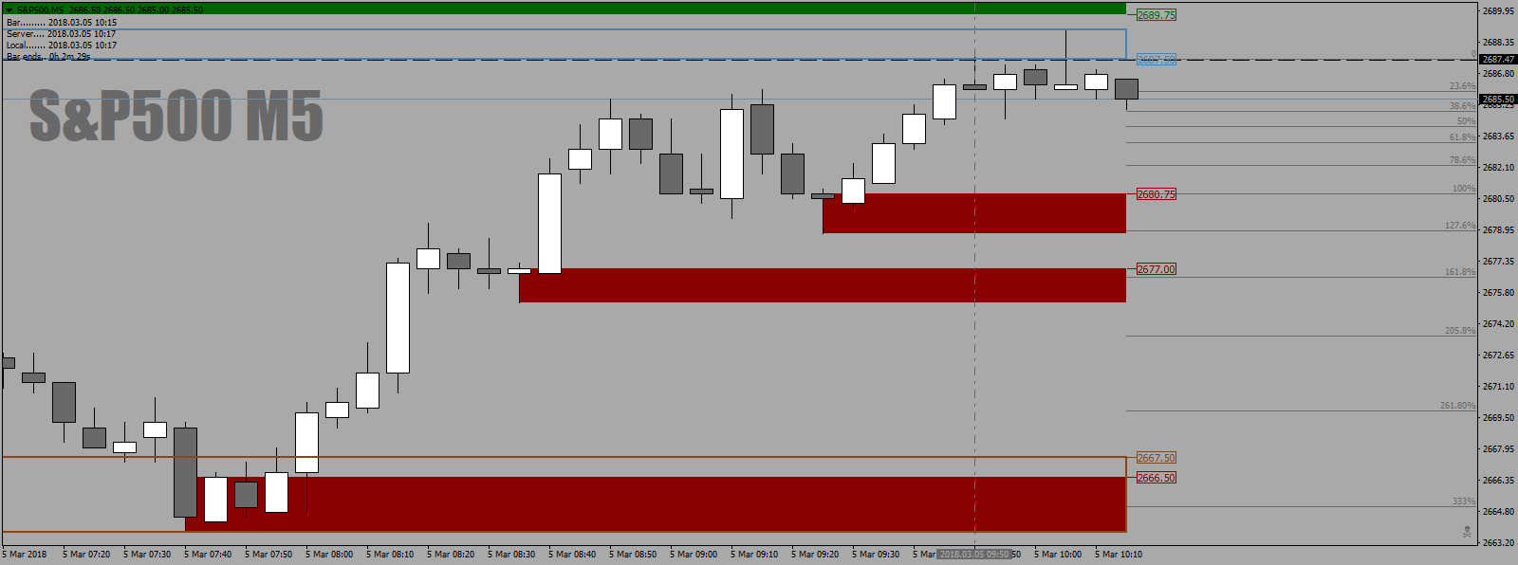Viewport: 1518px width, 565px height.
Task: Click the '5 Mar 09:30' time axis label
Action: [876, 555]
